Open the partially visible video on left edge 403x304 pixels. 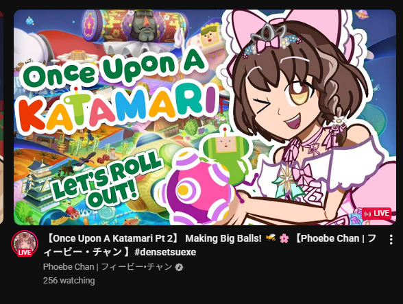(x=1, y=117)
